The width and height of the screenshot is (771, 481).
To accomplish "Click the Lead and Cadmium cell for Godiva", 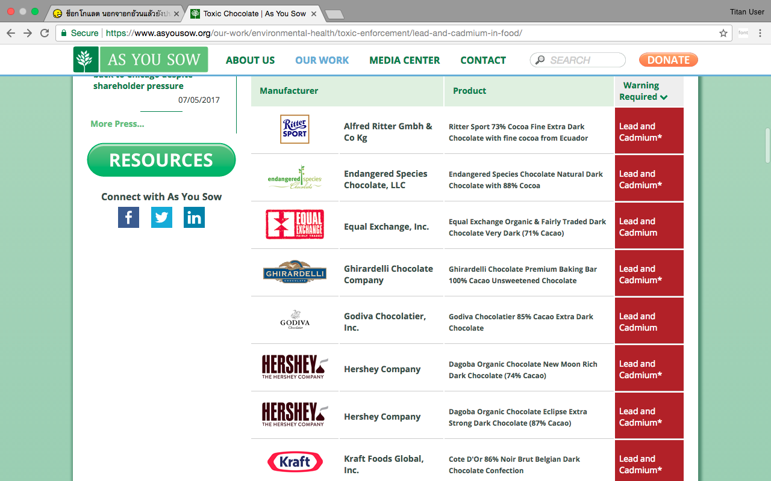I will [649, 320].
